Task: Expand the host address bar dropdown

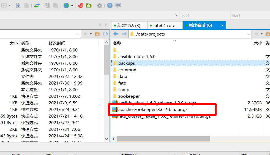Action: (176, 15)
